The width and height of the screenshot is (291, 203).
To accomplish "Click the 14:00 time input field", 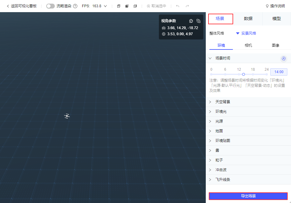I will click(279, 72).
